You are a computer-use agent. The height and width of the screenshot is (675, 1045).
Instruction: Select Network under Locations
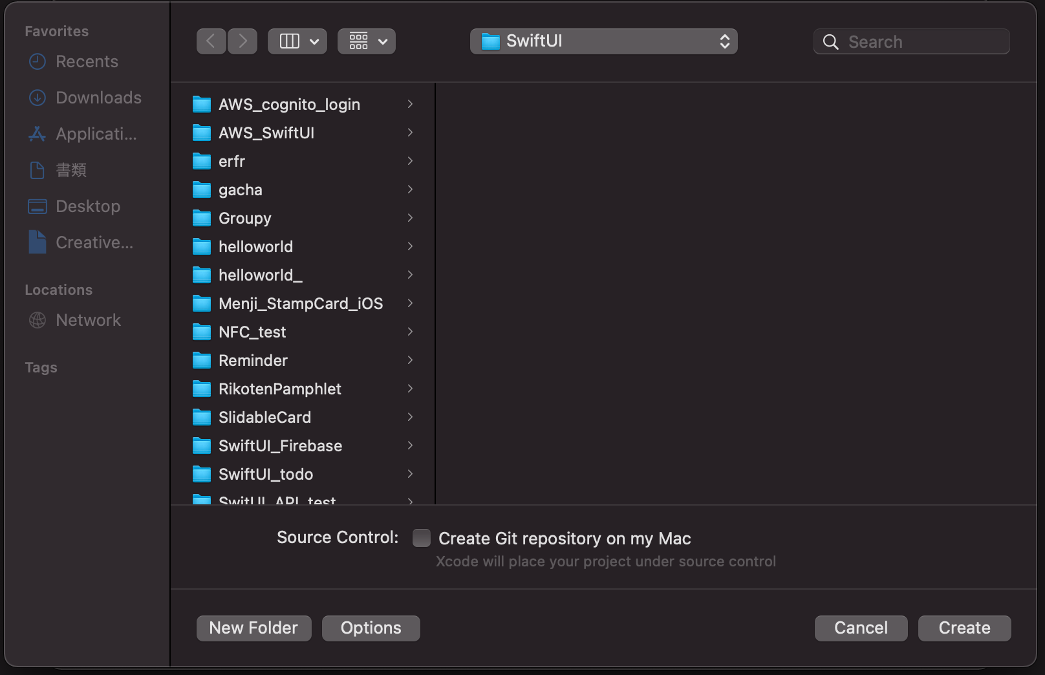pos(88,320)
